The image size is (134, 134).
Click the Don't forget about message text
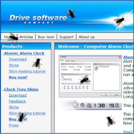point(104,67)
